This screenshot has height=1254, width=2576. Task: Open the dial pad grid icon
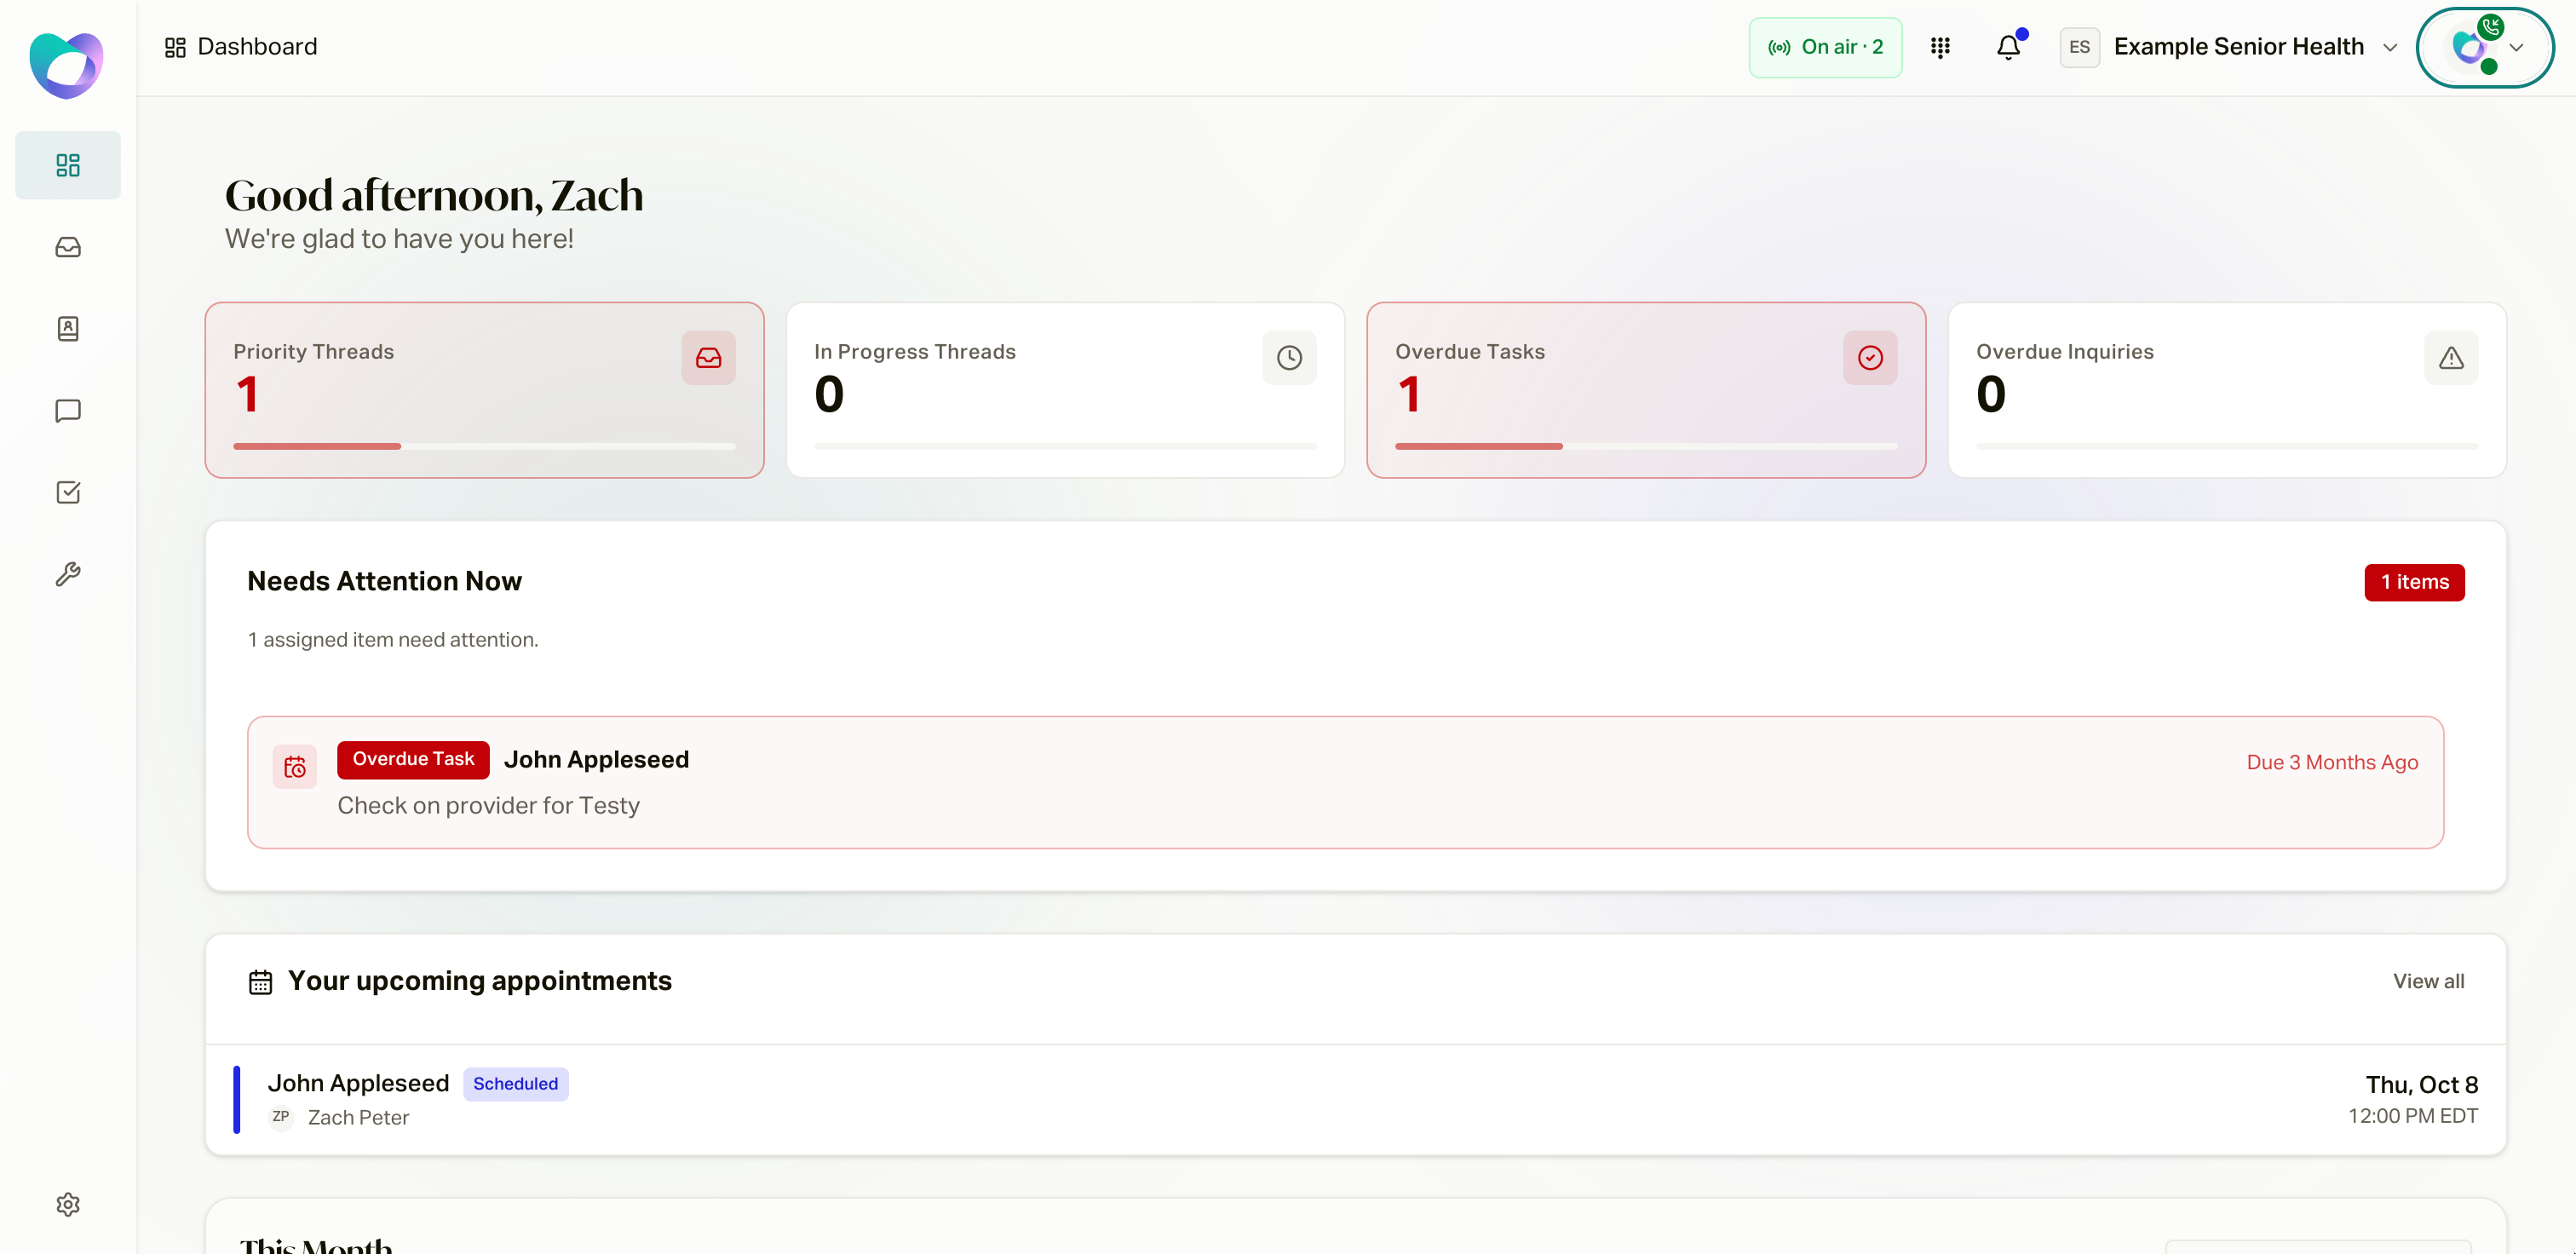pos(1940,47)
